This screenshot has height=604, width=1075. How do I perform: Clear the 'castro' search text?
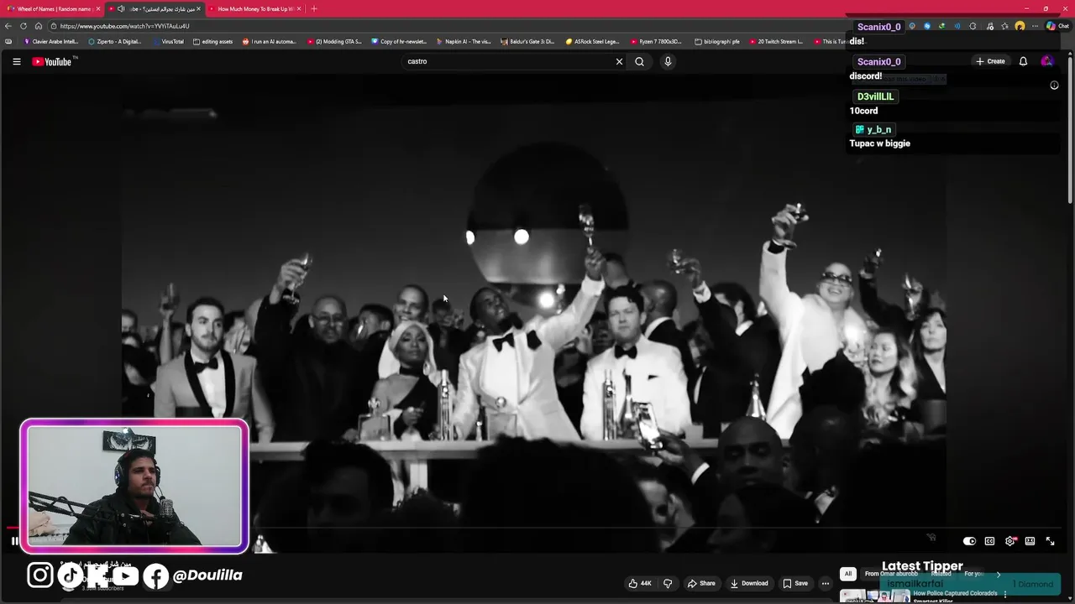click(x=619, y=61)
